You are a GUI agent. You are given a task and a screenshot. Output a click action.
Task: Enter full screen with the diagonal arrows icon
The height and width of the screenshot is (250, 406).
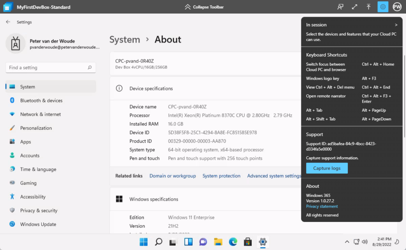[354, 7]
